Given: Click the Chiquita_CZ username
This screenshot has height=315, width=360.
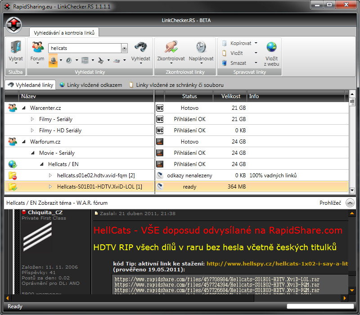Looking at the screenshot, I should pyautogui.click(x=45, y=212).
